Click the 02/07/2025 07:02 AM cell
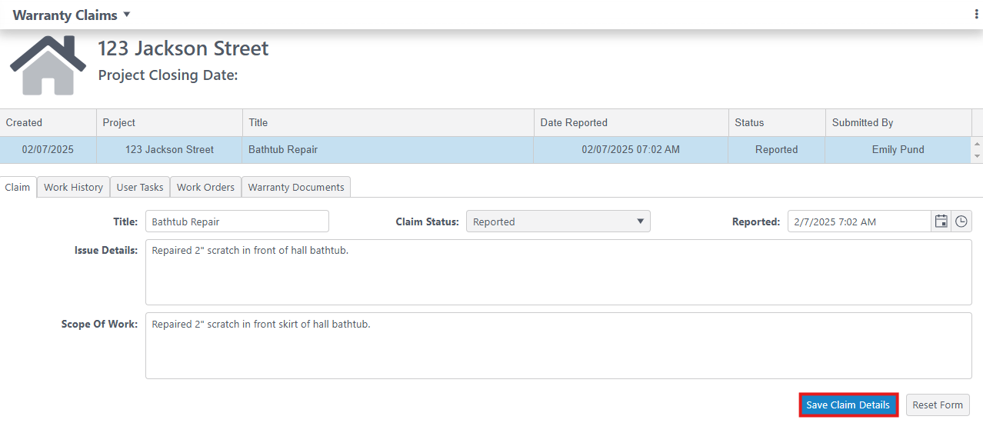This screenshot has height=423, width=983. pyautogui.click(x=631, y=150)
